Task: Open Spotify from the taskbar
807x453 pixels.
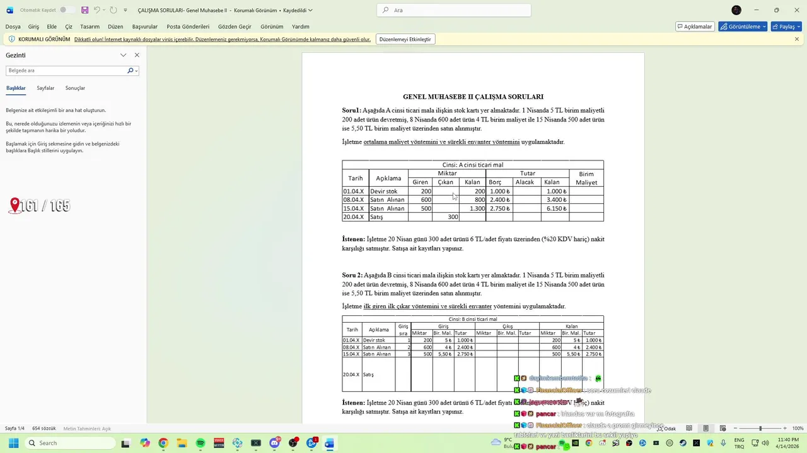Action: [200, 443]
